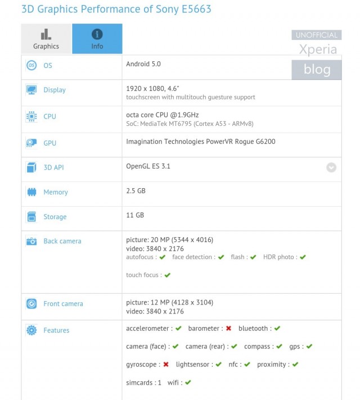Expand the OpenGL ES 3.1 details arrow
This screenshot has width=360, height=400.
click(x=331, y=167)
